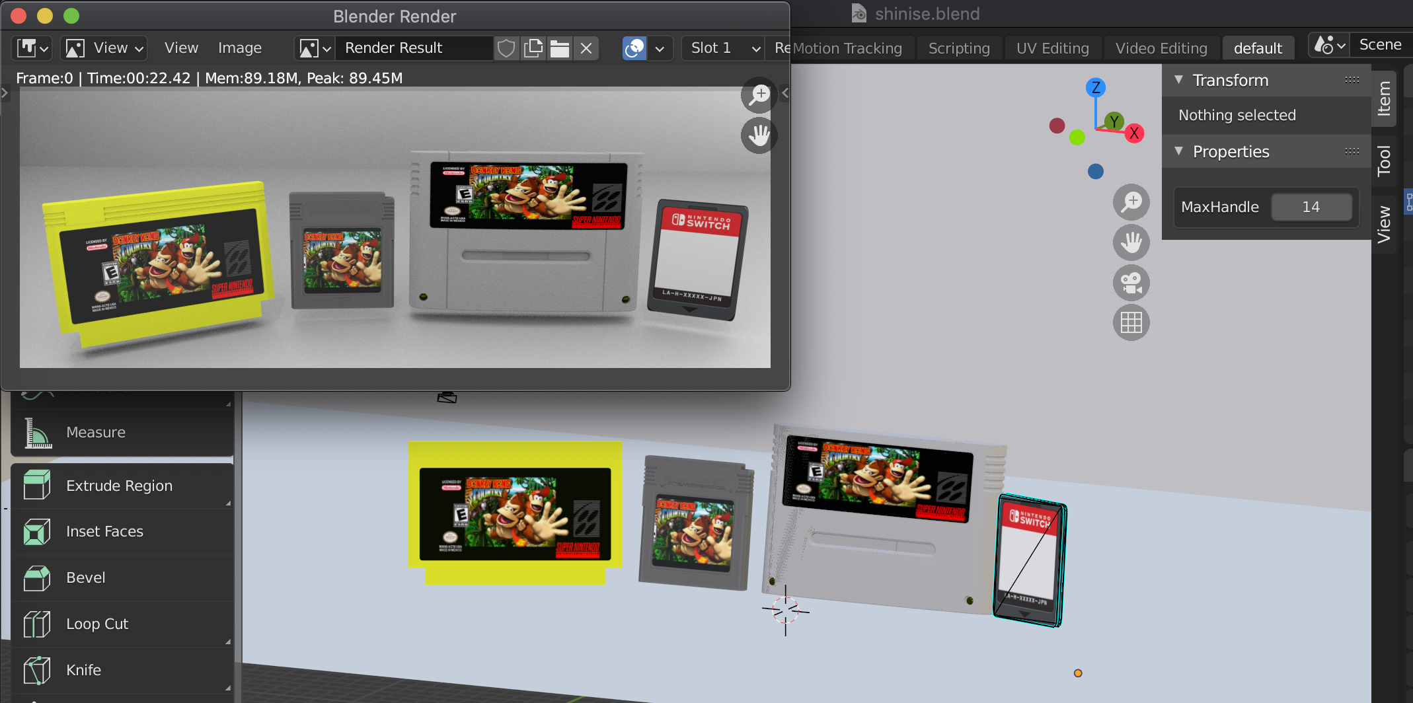Toggle the display channels overlay icon
Screen dimensions: 1413x703
(634, 48)
